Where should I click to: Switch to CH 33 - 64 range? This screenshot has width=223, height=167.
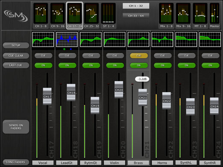point(136,16)
